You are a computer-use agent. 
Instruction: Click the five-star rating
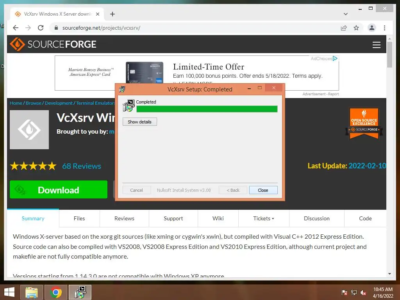(x=33, y=166)
